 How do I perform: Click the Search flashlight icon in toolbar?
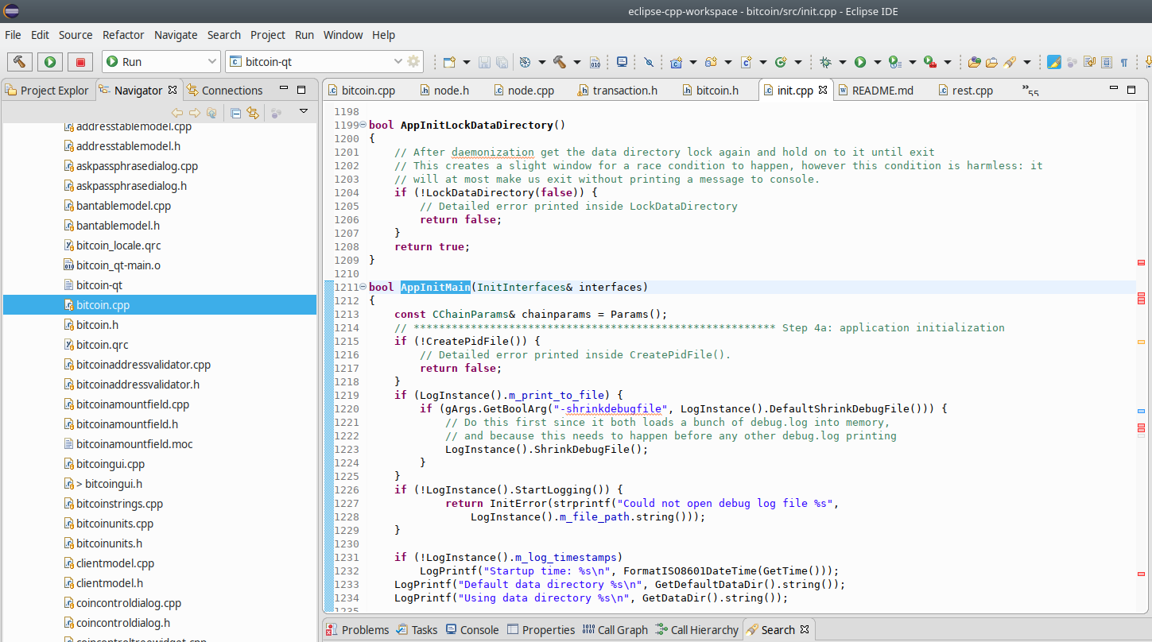point(1009,62)
